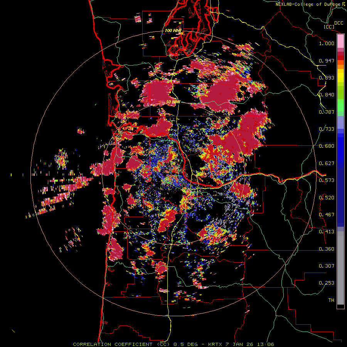
Task: Click the 0.253 scale label
Action: [x=327, y=283]
